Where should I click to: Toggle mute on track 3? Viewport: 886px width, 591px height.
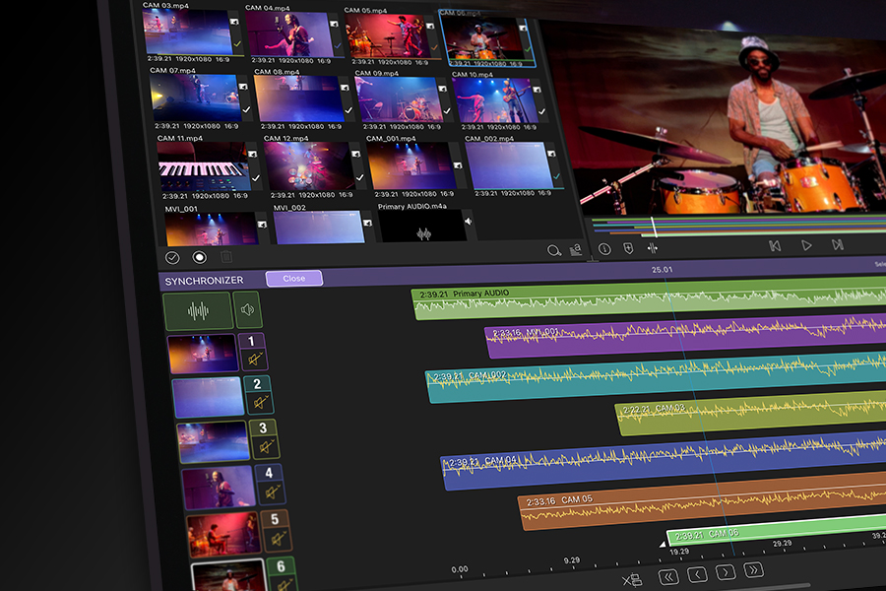coord(266,447)
